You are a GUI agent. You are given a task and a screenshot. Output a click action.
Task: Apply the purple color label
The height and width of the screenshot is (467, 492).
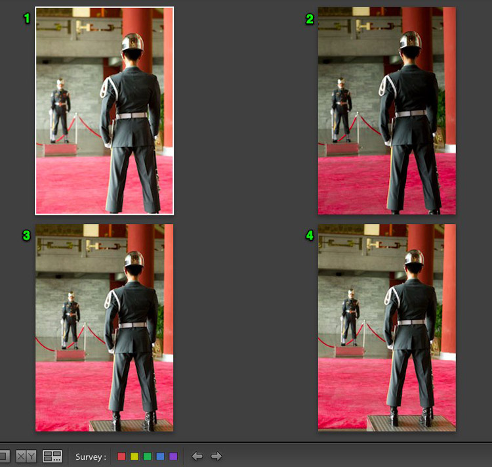173,456
